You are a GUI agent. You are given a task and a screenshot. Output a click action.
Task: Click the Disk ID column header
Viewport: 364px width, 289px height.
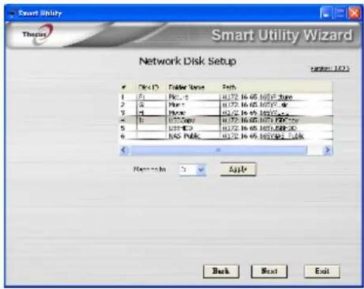[151, 87]
